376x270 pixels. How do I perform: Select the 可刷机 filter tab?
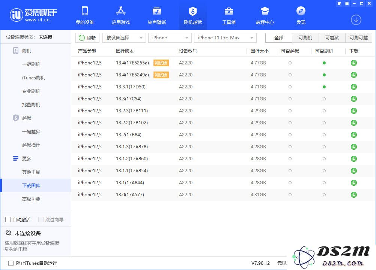(305, 38)
